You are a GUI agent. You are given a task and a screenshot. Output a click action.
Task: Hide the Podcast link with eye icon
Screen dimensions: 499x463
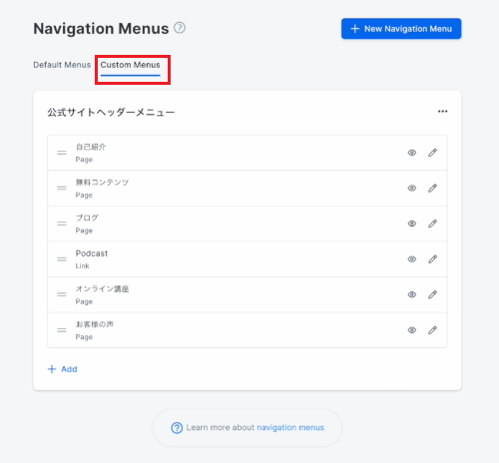(x=412, y=259)
